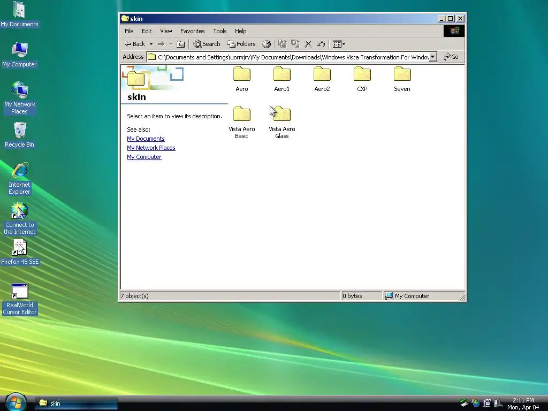Select the CXP folder

[362, 79]
